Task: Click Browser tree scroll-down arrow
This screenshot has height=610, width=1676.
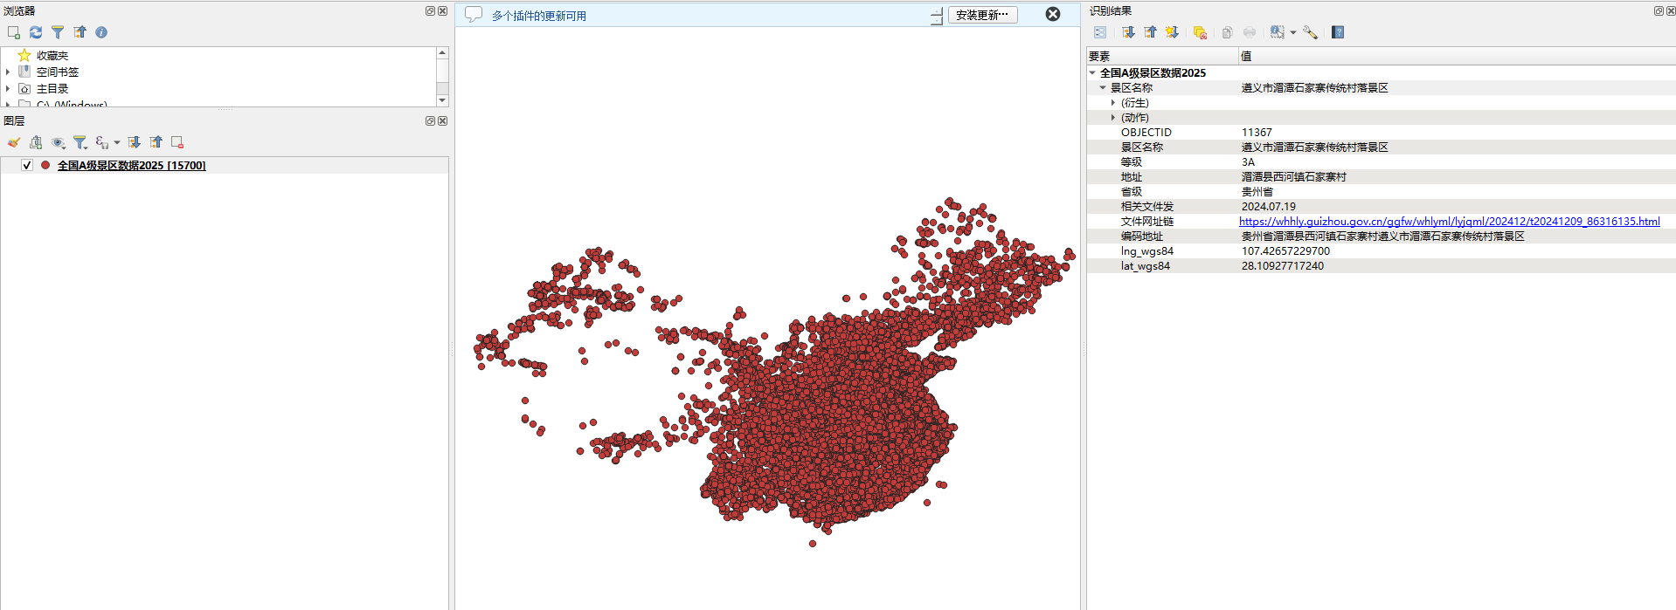Action: pyautogui.click(x=442, y=100)
